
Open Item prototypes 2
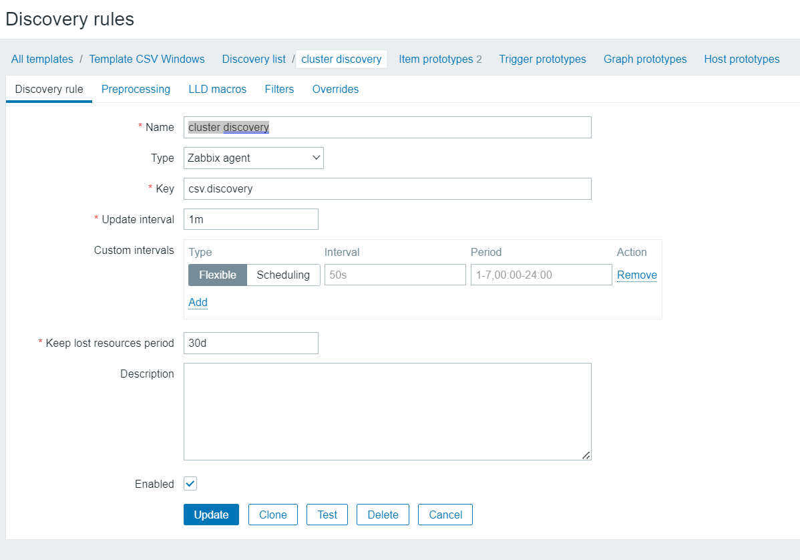[x=440, y=59]
